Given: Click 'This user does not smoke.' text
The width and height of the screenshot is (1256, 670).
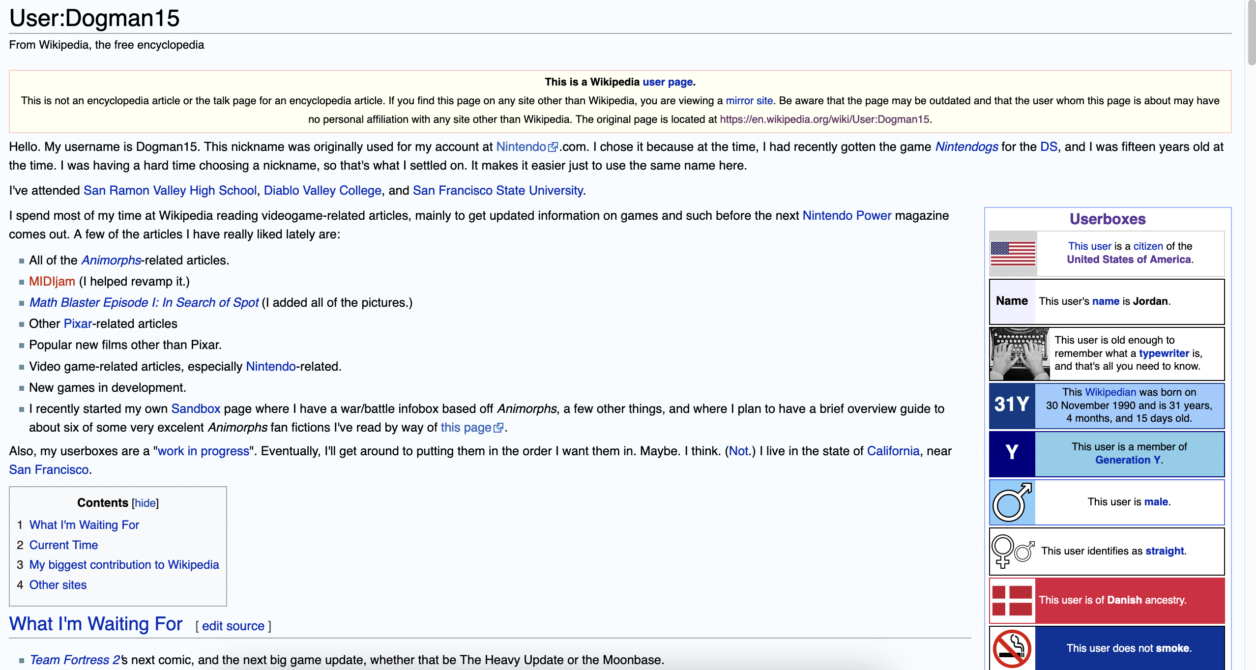Looking at the screenshot, I should coord(1129,648).
